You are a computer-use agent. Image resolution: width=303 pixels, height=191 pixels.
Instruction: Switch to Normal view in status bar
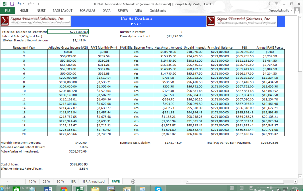(232, 188)
